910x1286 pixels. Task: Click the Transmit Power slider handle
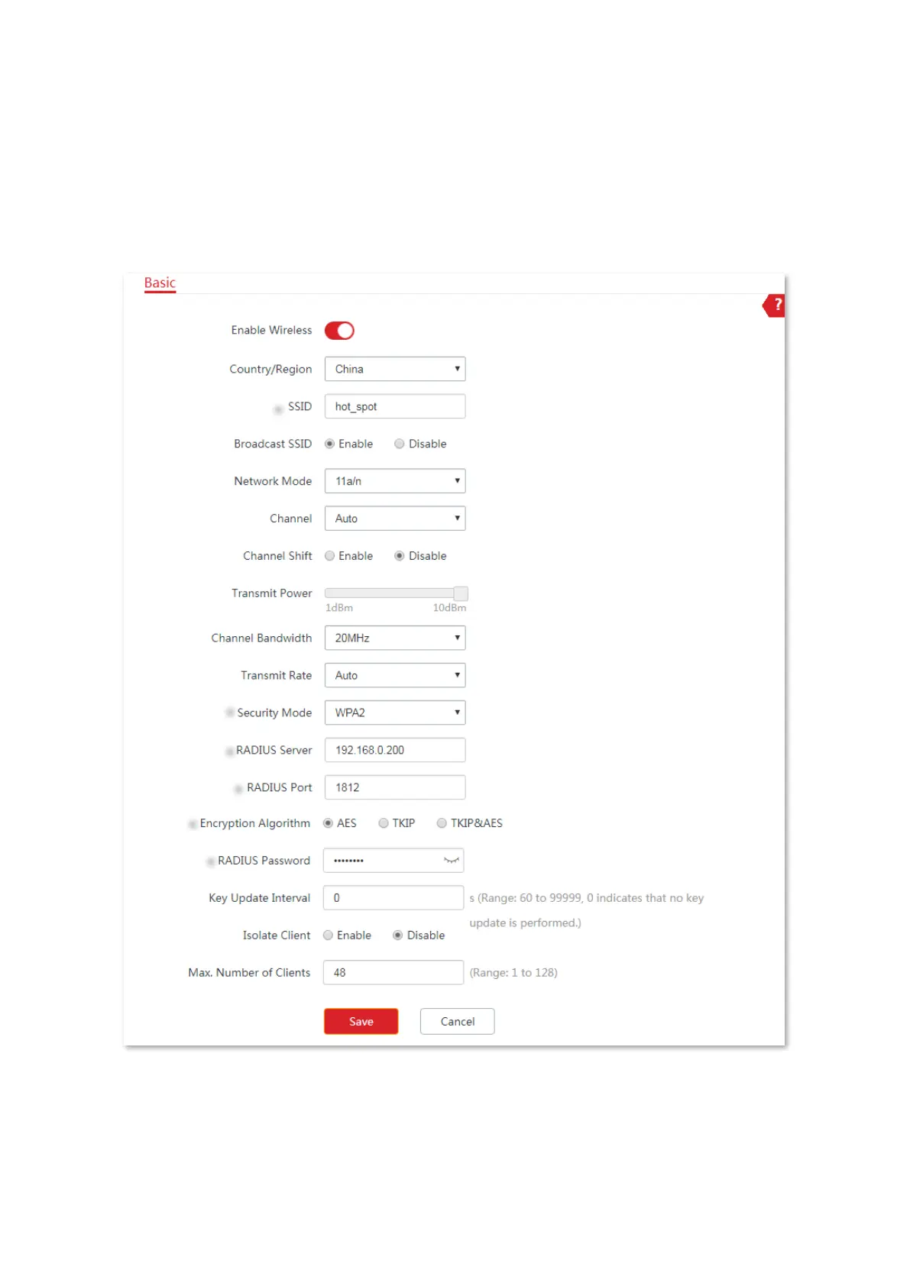point(461,593)
